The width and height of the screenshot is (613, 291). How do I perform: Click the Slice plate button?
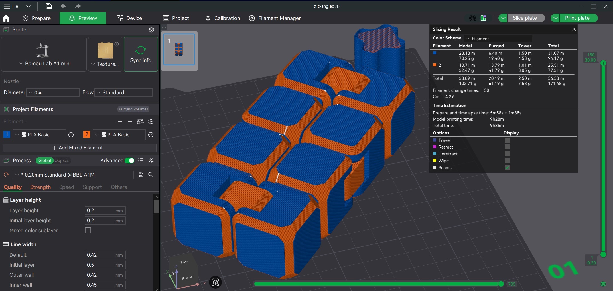point(526,18)
